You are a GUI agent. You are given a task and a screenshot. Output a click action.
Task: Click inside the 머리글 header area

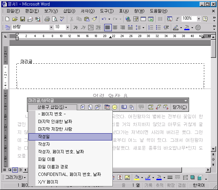coord(110,76)
